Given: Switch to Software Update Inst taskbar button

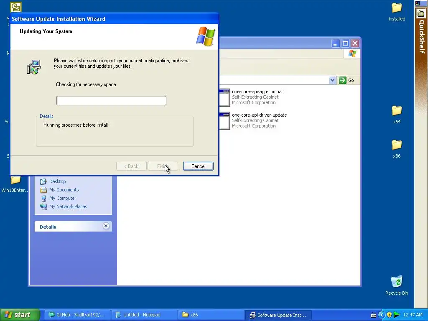Looking at the screenshot, I should [278, 315].
